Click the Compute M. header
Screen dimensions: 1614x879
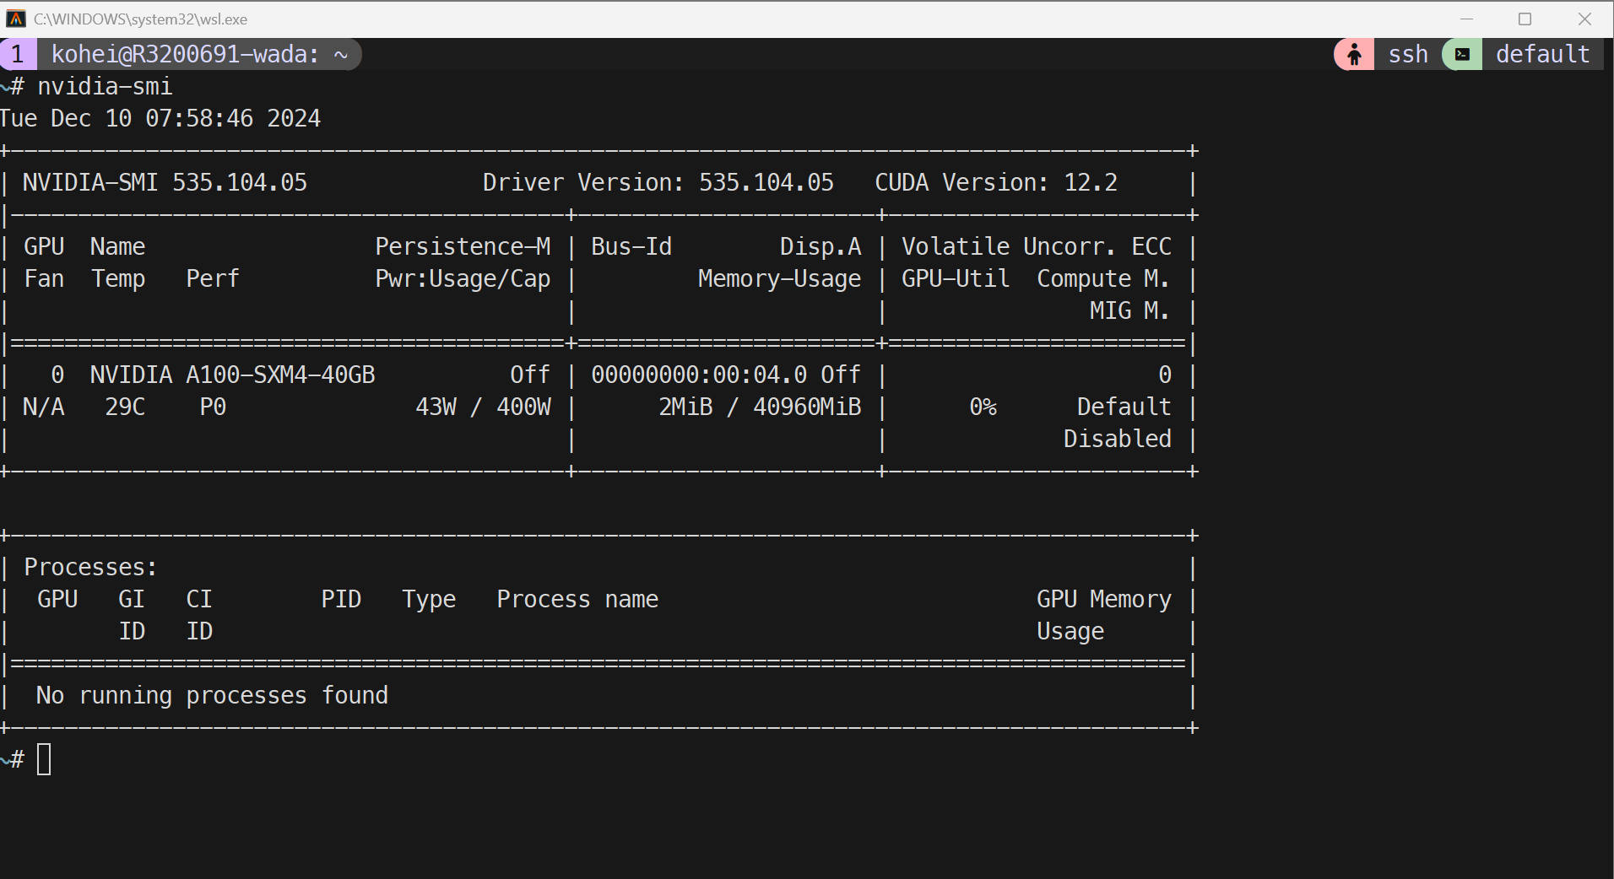point(1103,279)
